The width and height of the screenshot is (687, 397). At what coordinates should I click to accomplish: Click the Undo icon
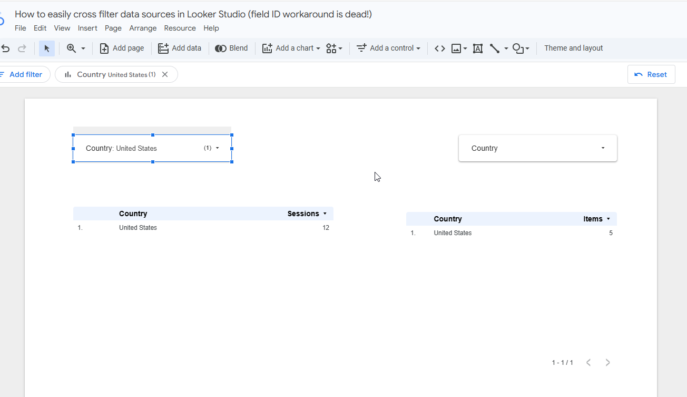(5, 48)
